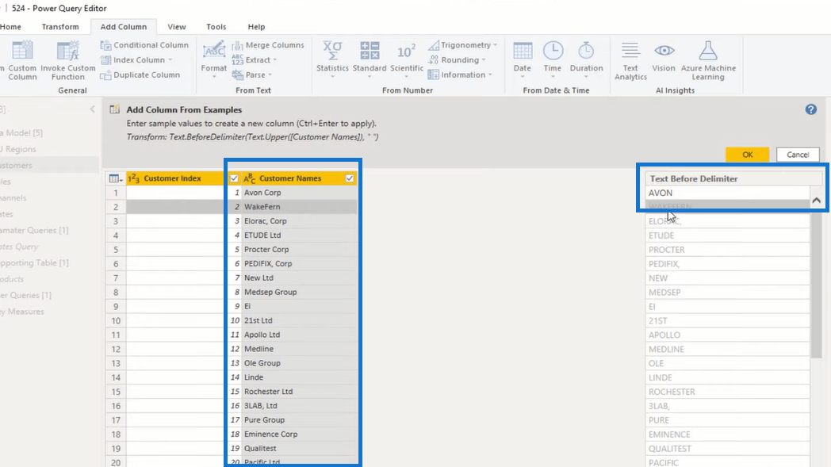Click the Cancel button
This screenshot has height=467, width=831.
click(x=798, y=155)
